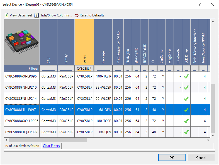Close the Select Device dialog

click(212, 4)
